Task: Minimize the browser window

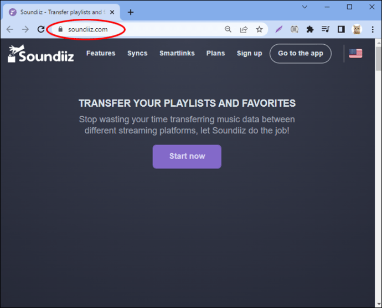Action: click(x=327, y=7)
